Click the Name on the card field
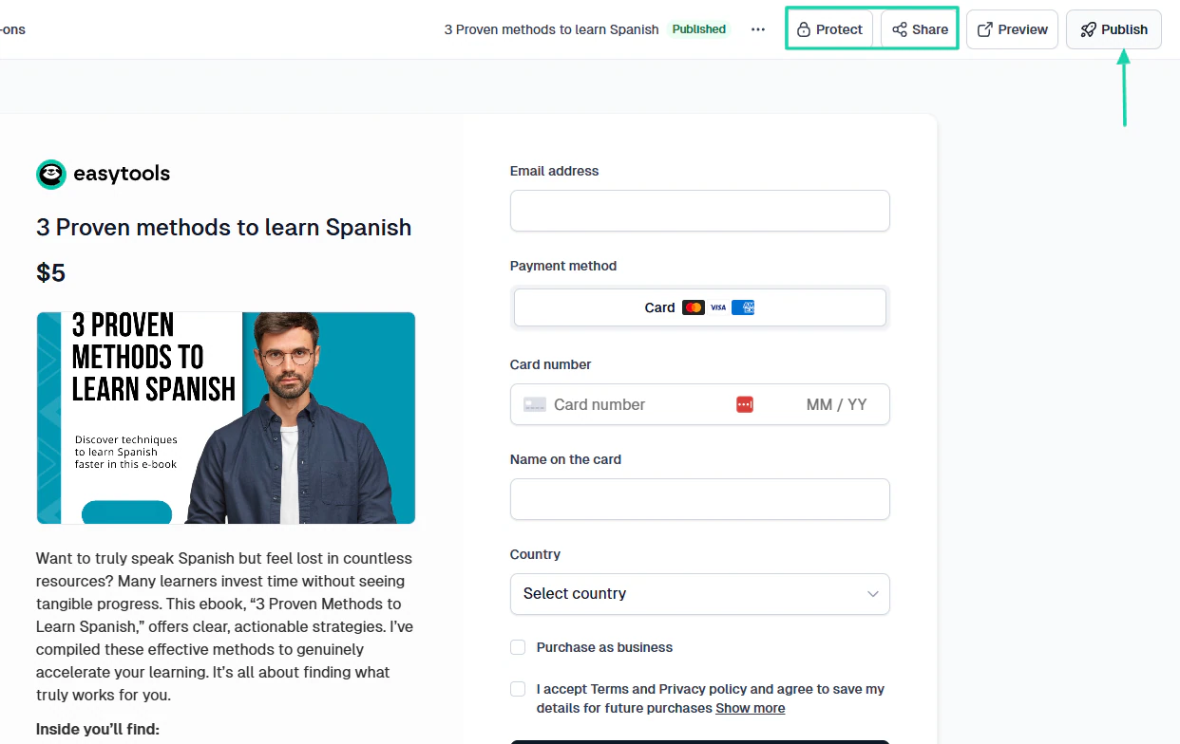The height and width of the screenshot is (744, 1180). click(x=700, y=499)
